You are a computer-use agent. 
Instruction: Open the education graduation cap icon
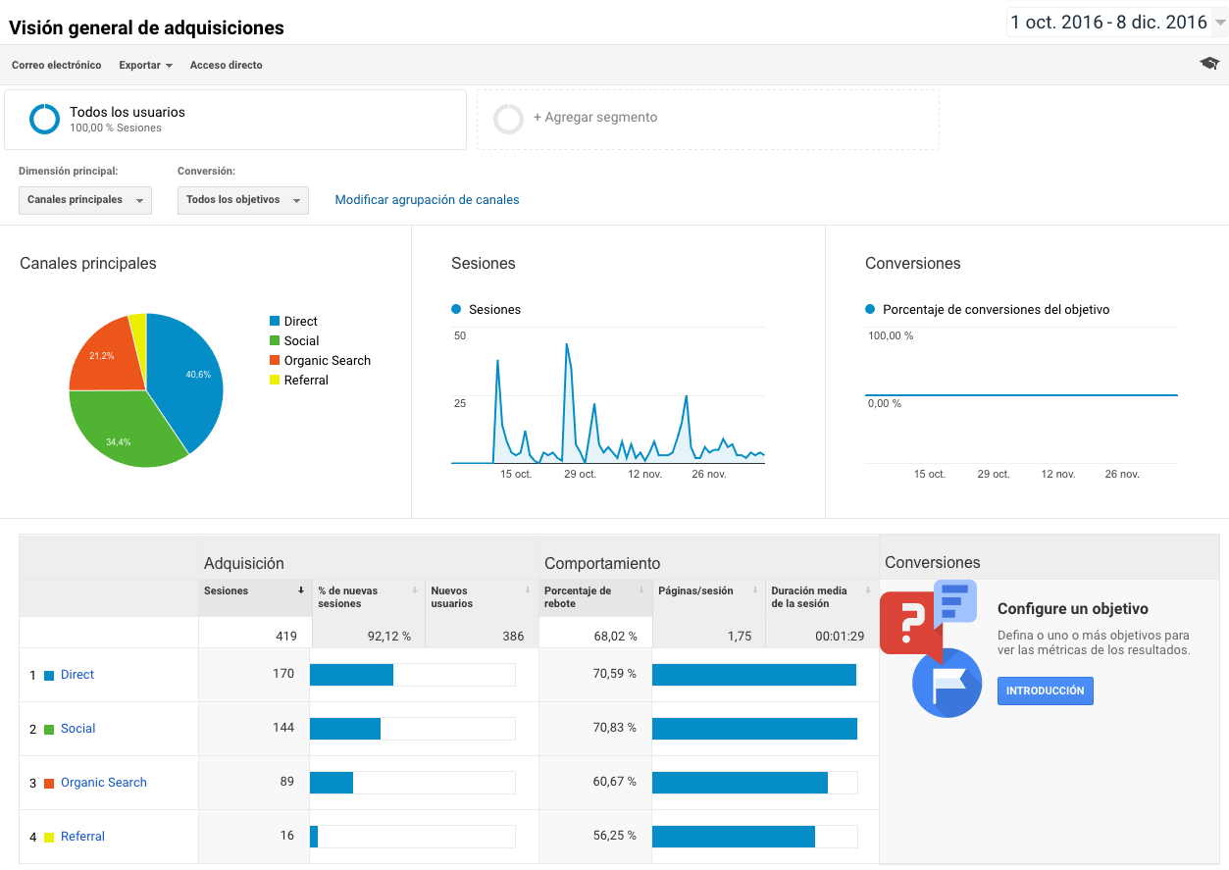pos(1209,64)
